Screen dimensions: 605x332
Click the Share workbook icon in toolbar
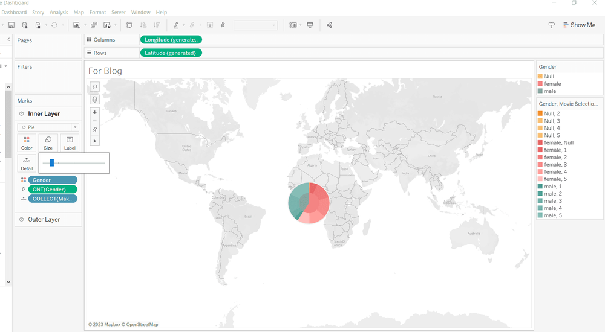[x=329, y=25]
